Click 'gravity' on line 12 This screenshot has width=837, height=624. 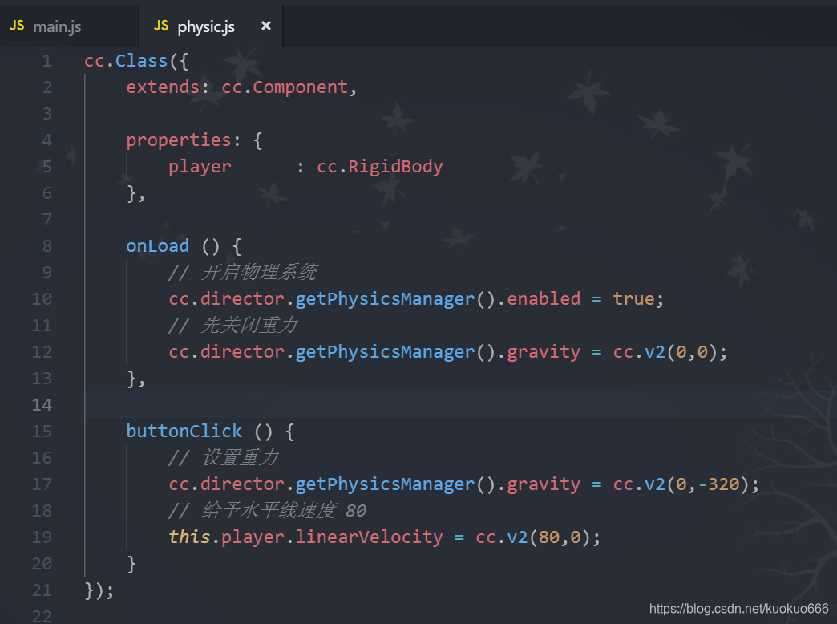tap(544, 353)
